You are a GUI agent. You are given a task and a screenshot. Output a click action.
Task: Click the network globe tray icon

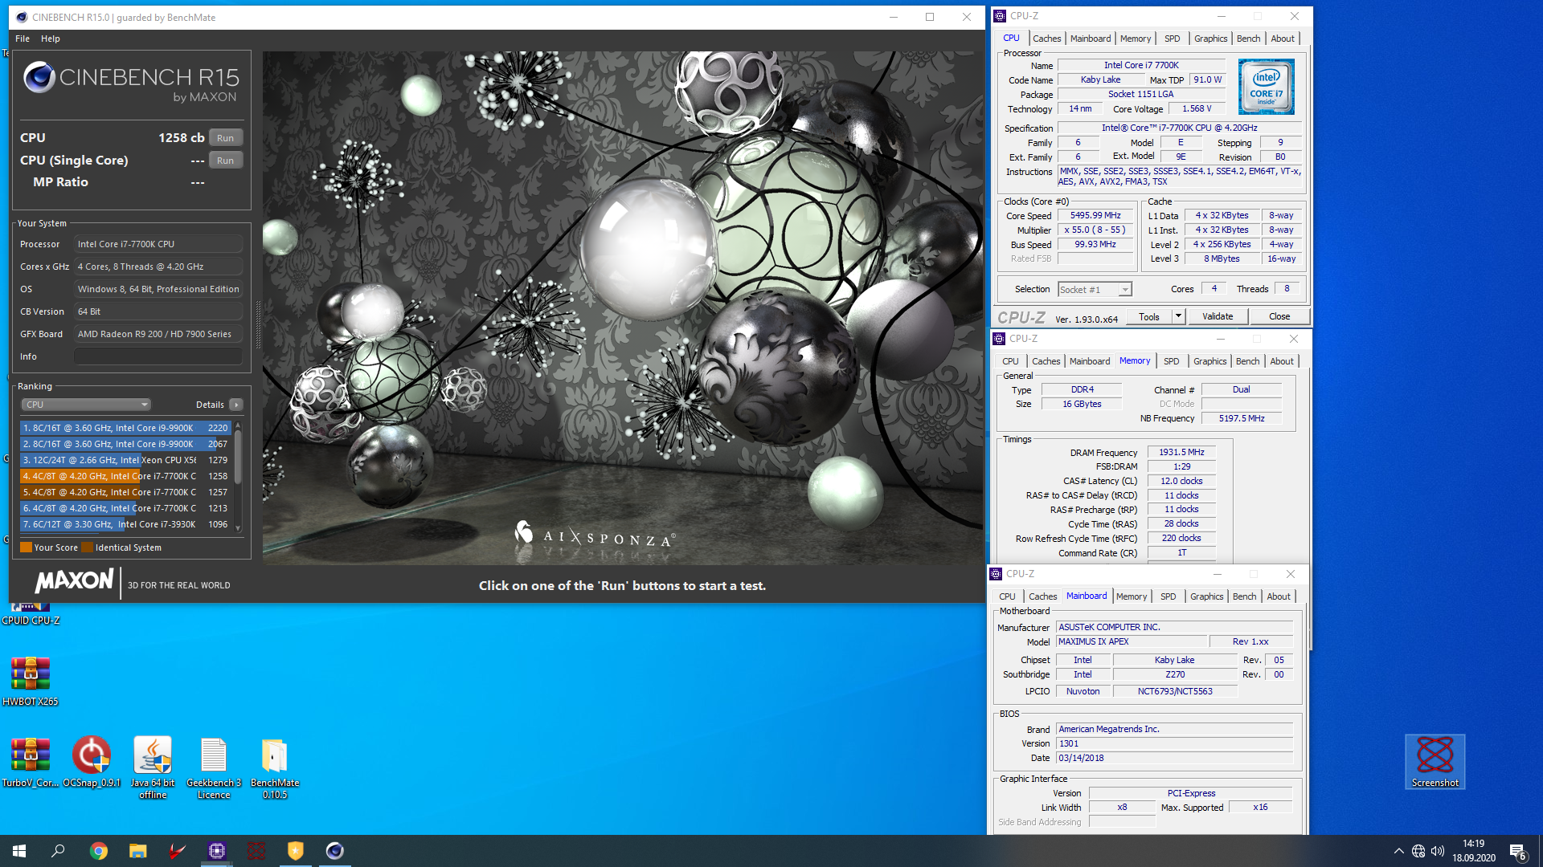click(x=1418, y=851)
